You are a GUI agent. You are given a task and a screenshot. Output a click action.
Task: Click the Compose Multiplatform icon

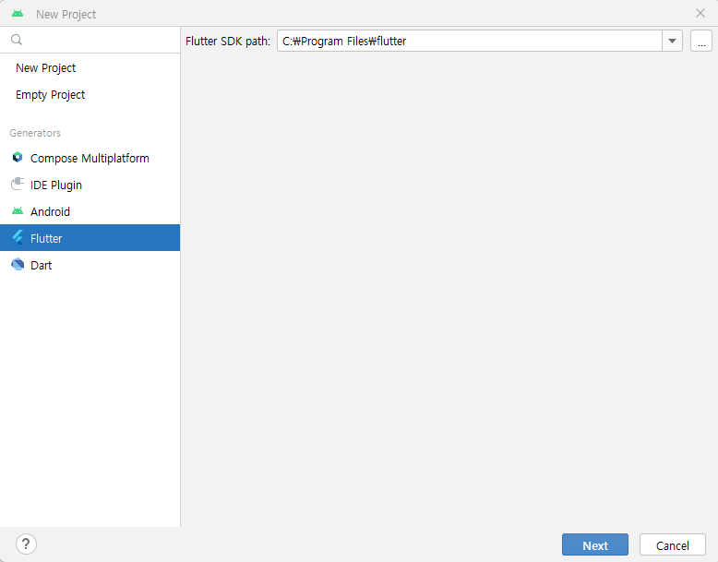pyautogui.click(x=18, y=158)
